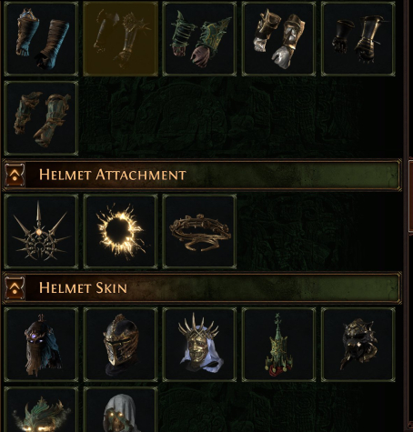Pick the silver and gold plated gloves
The height and width of the screenshot is (432, 413).
[278, 38]
